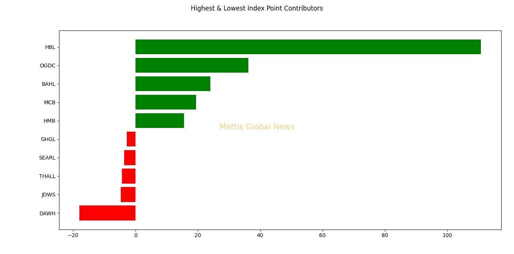Click the chart title text
The image size is (514, 254).
[x=257, y=8]
